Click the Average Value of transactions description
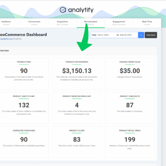The image size is (166, 166). pyautogui.click(x=130, y=77)
